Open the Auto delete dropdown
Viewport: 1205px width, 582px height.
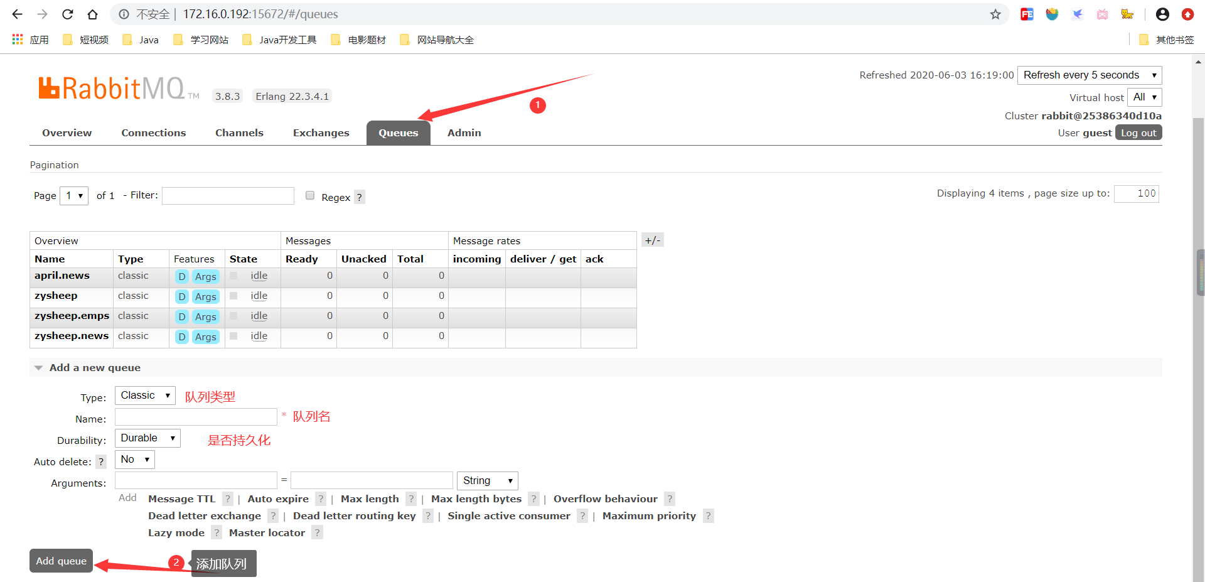135,459
